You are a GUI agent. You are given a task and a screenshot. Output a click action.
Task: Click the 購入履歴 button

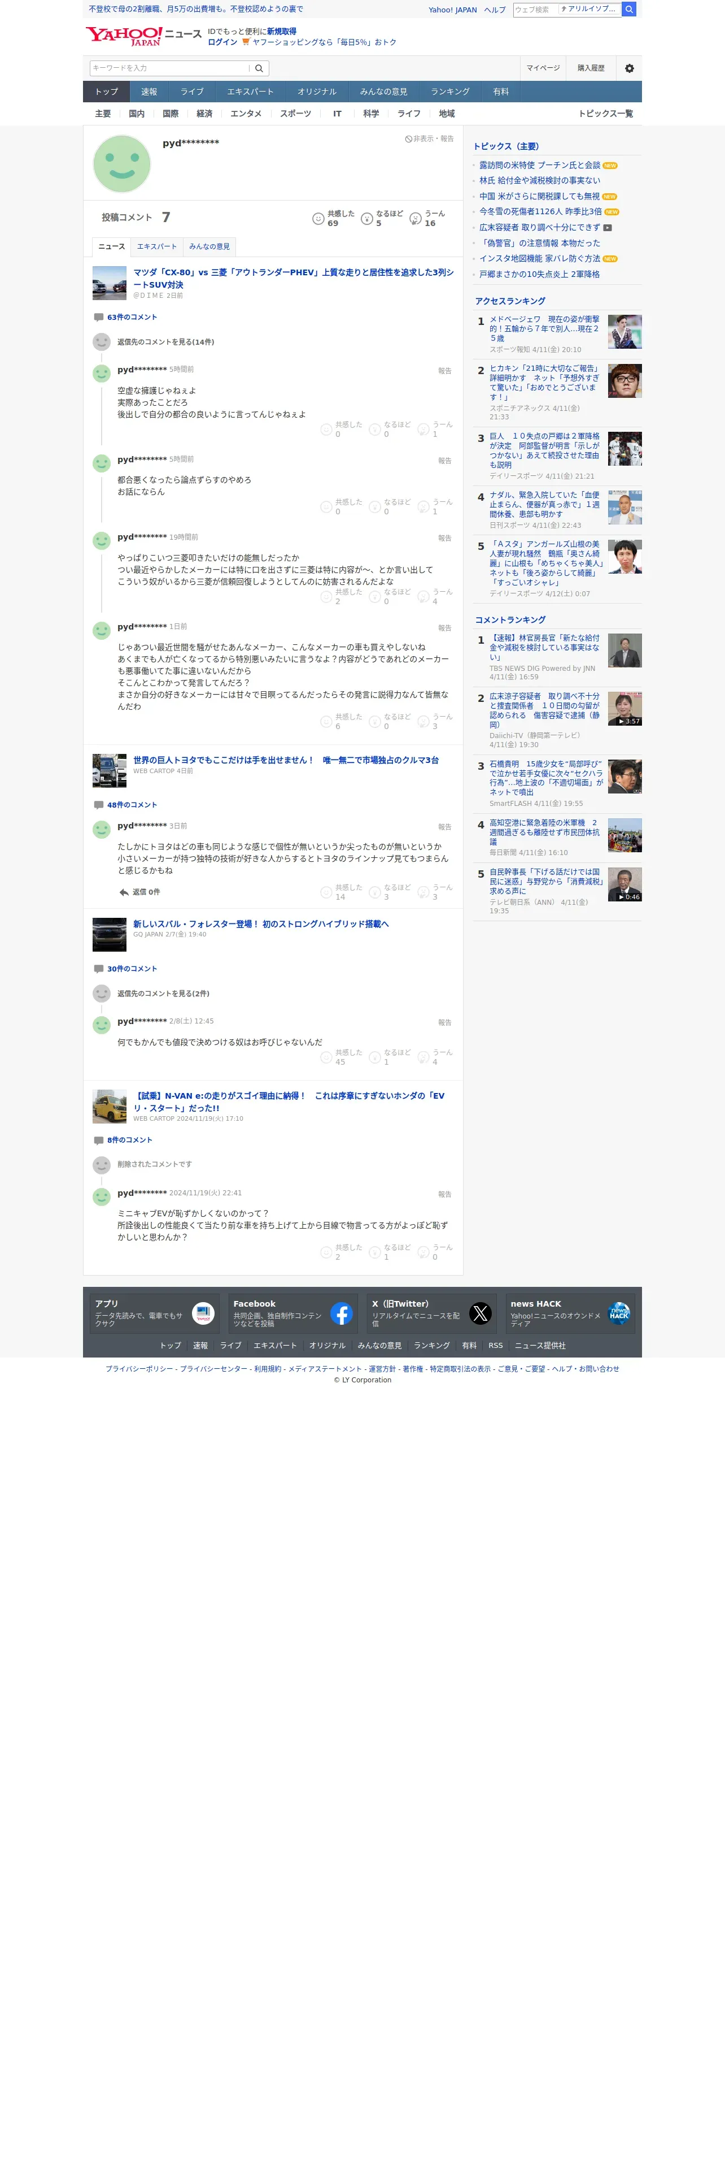click(591, 68)
